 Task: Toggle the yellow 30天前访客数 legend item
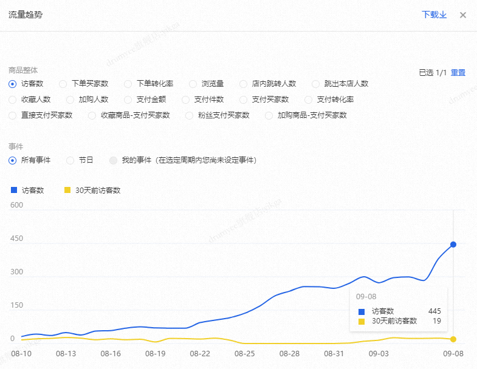pos(92,191)
